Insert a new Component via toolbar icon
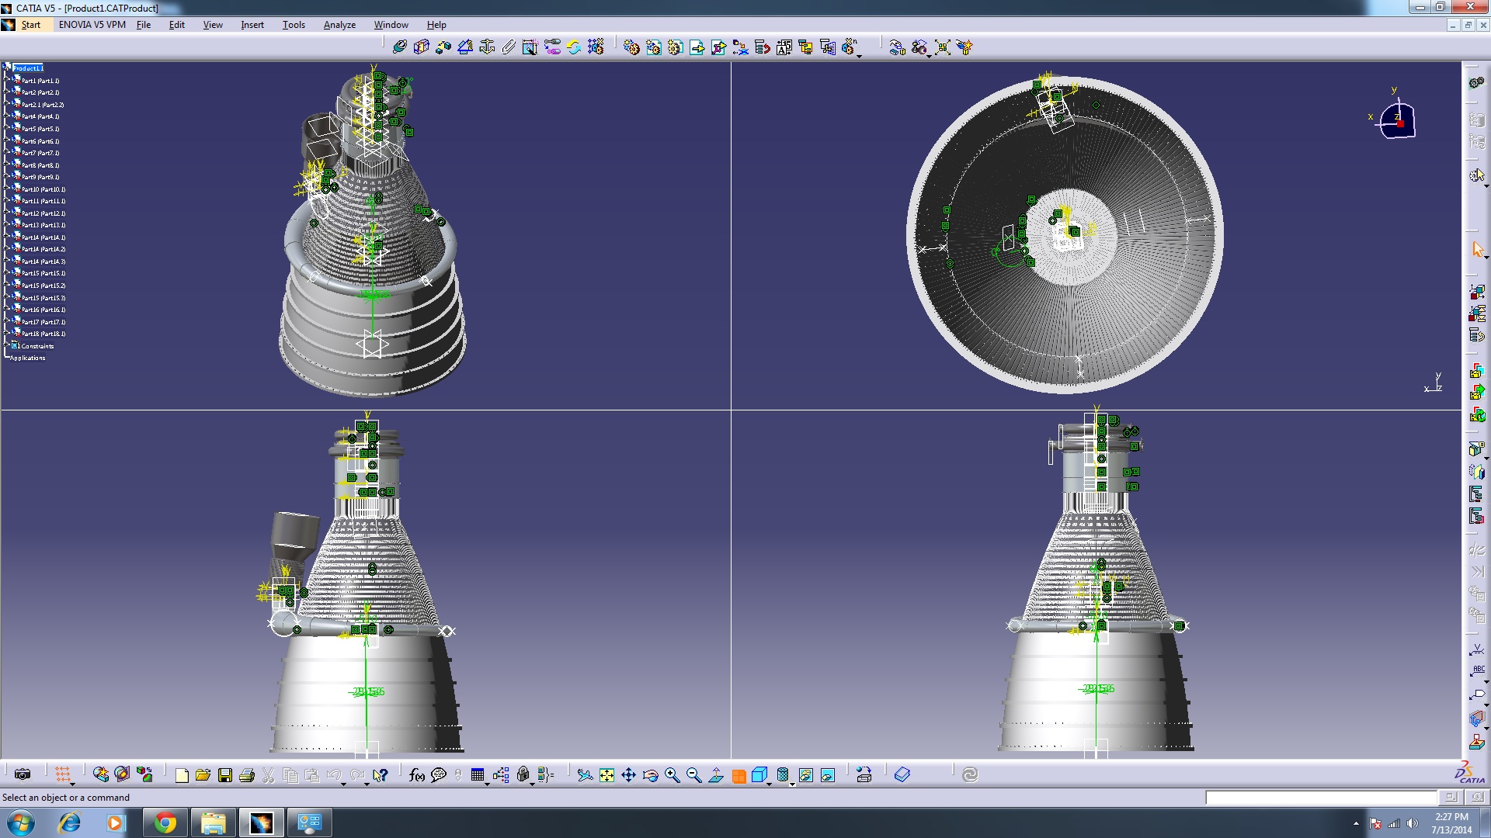This screenshot has width=1491, height=838. pyautogui.click(x=632, y=47)
